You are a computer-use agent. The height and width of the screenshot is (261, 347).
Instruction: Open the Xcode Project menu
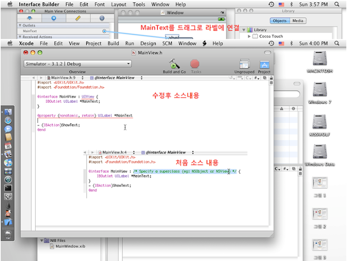(x=93, y=43)
